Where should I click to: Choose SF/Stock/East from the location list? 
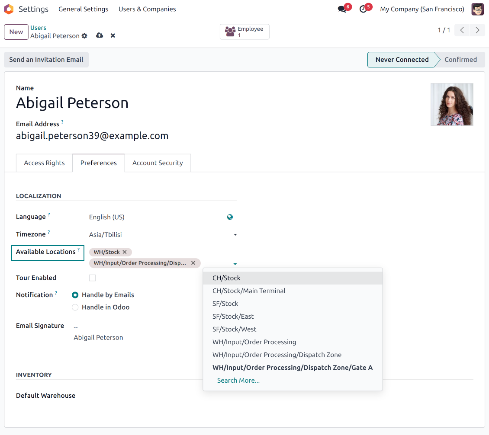coord(233,317)
